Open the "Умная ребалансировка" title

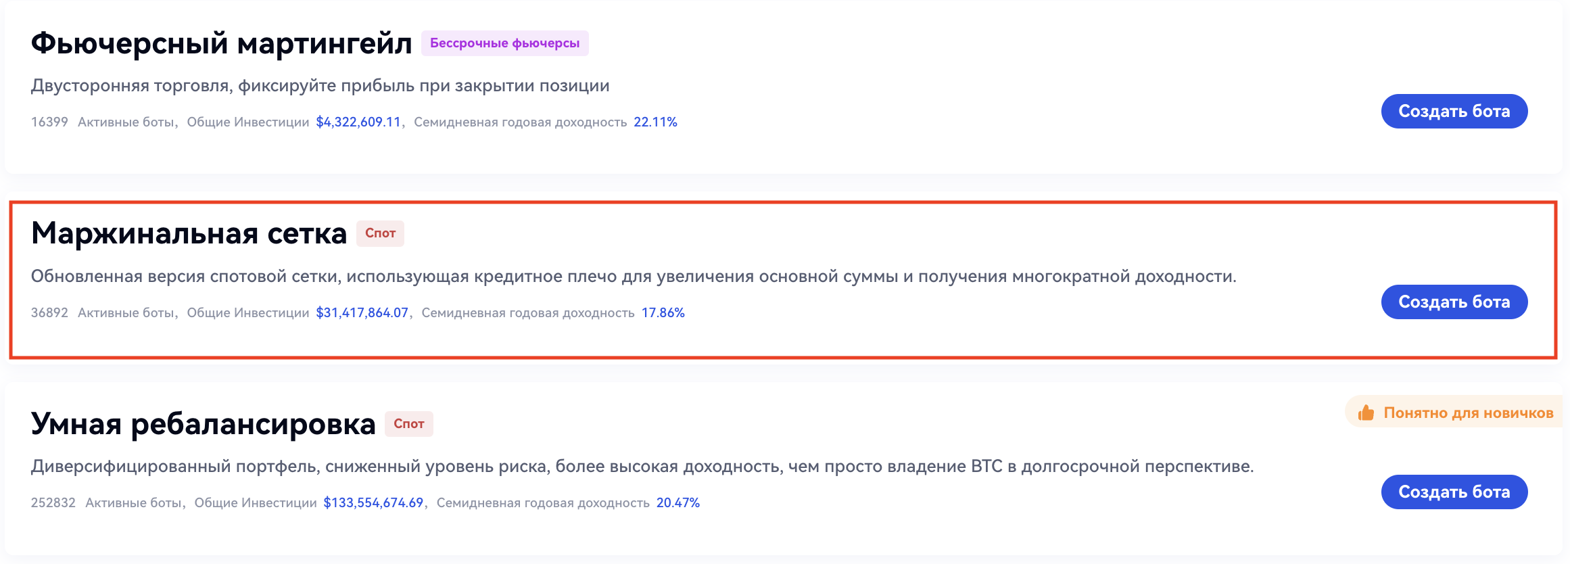203,424
